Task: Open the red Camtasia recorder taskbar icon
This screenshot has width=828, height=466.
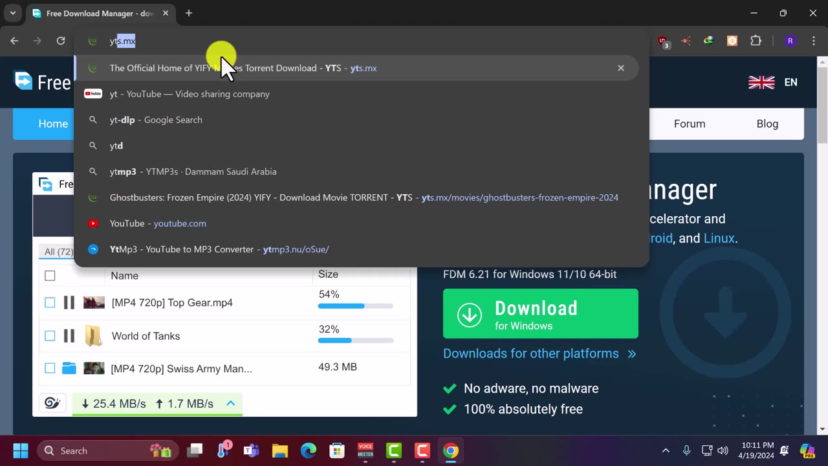Action: pyautogui.click(x=422, y=450)
